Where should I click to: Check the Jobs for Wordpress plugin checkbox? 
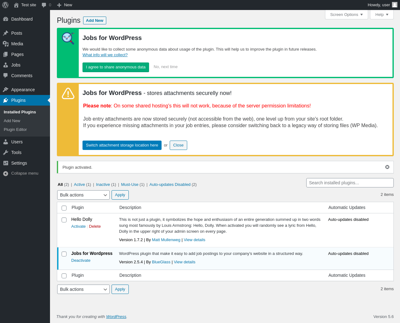click(64, 254)
